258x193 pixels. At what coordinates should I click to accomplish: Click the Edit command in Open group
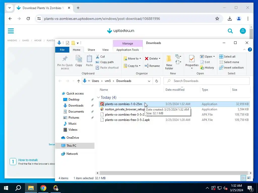click(205, 62)
